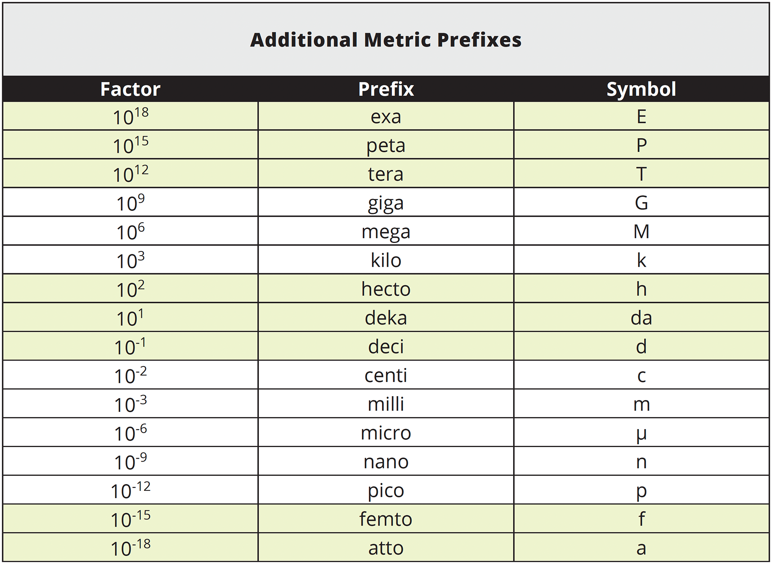Screen dimensions: 772x564
Task: Select the hecto symbol h cell
Action: tap(641, 289)
